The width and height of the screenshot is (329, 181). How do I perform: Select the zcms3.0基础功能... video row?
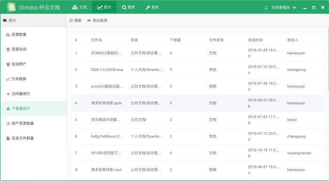point(197,87)
